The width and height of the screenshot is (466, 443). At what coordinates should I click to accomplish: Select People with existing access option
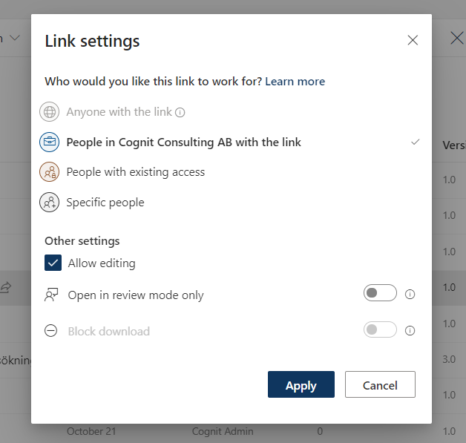[x=135, y=172]
